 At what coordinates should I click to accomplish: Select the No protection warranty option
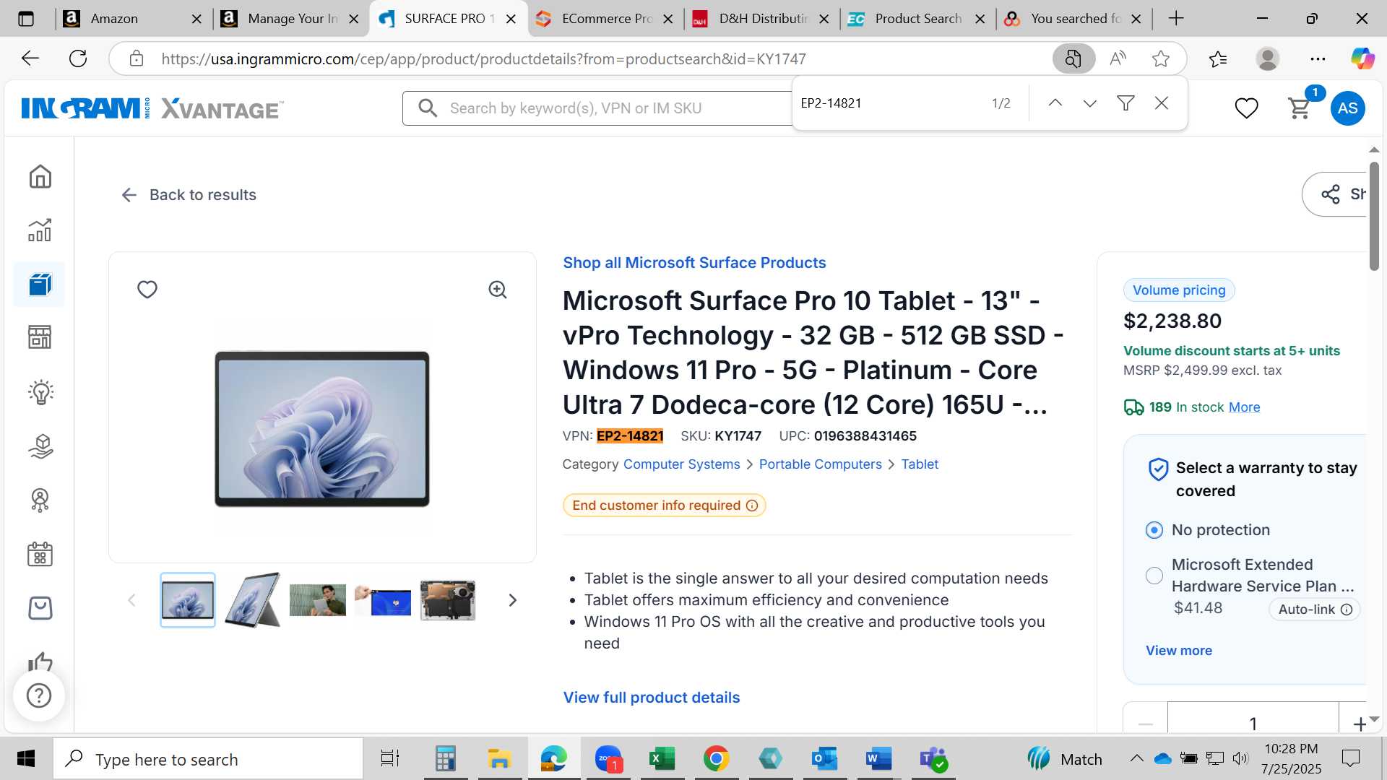pos(1154,530)
